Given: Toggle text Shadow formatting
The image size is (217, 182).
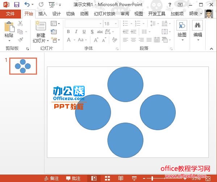Looking at the screenshot, I should pyautogui.click(x=92, y=32).
